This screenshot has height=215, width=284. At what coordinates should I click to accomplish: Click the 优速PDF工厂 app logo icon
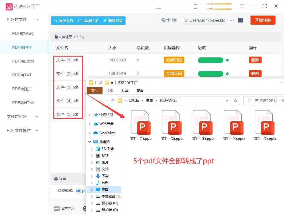[x=9, y=7]
